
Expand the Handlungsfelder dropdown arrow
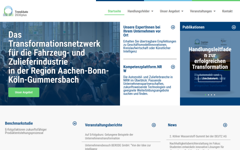tap(152, 11)
